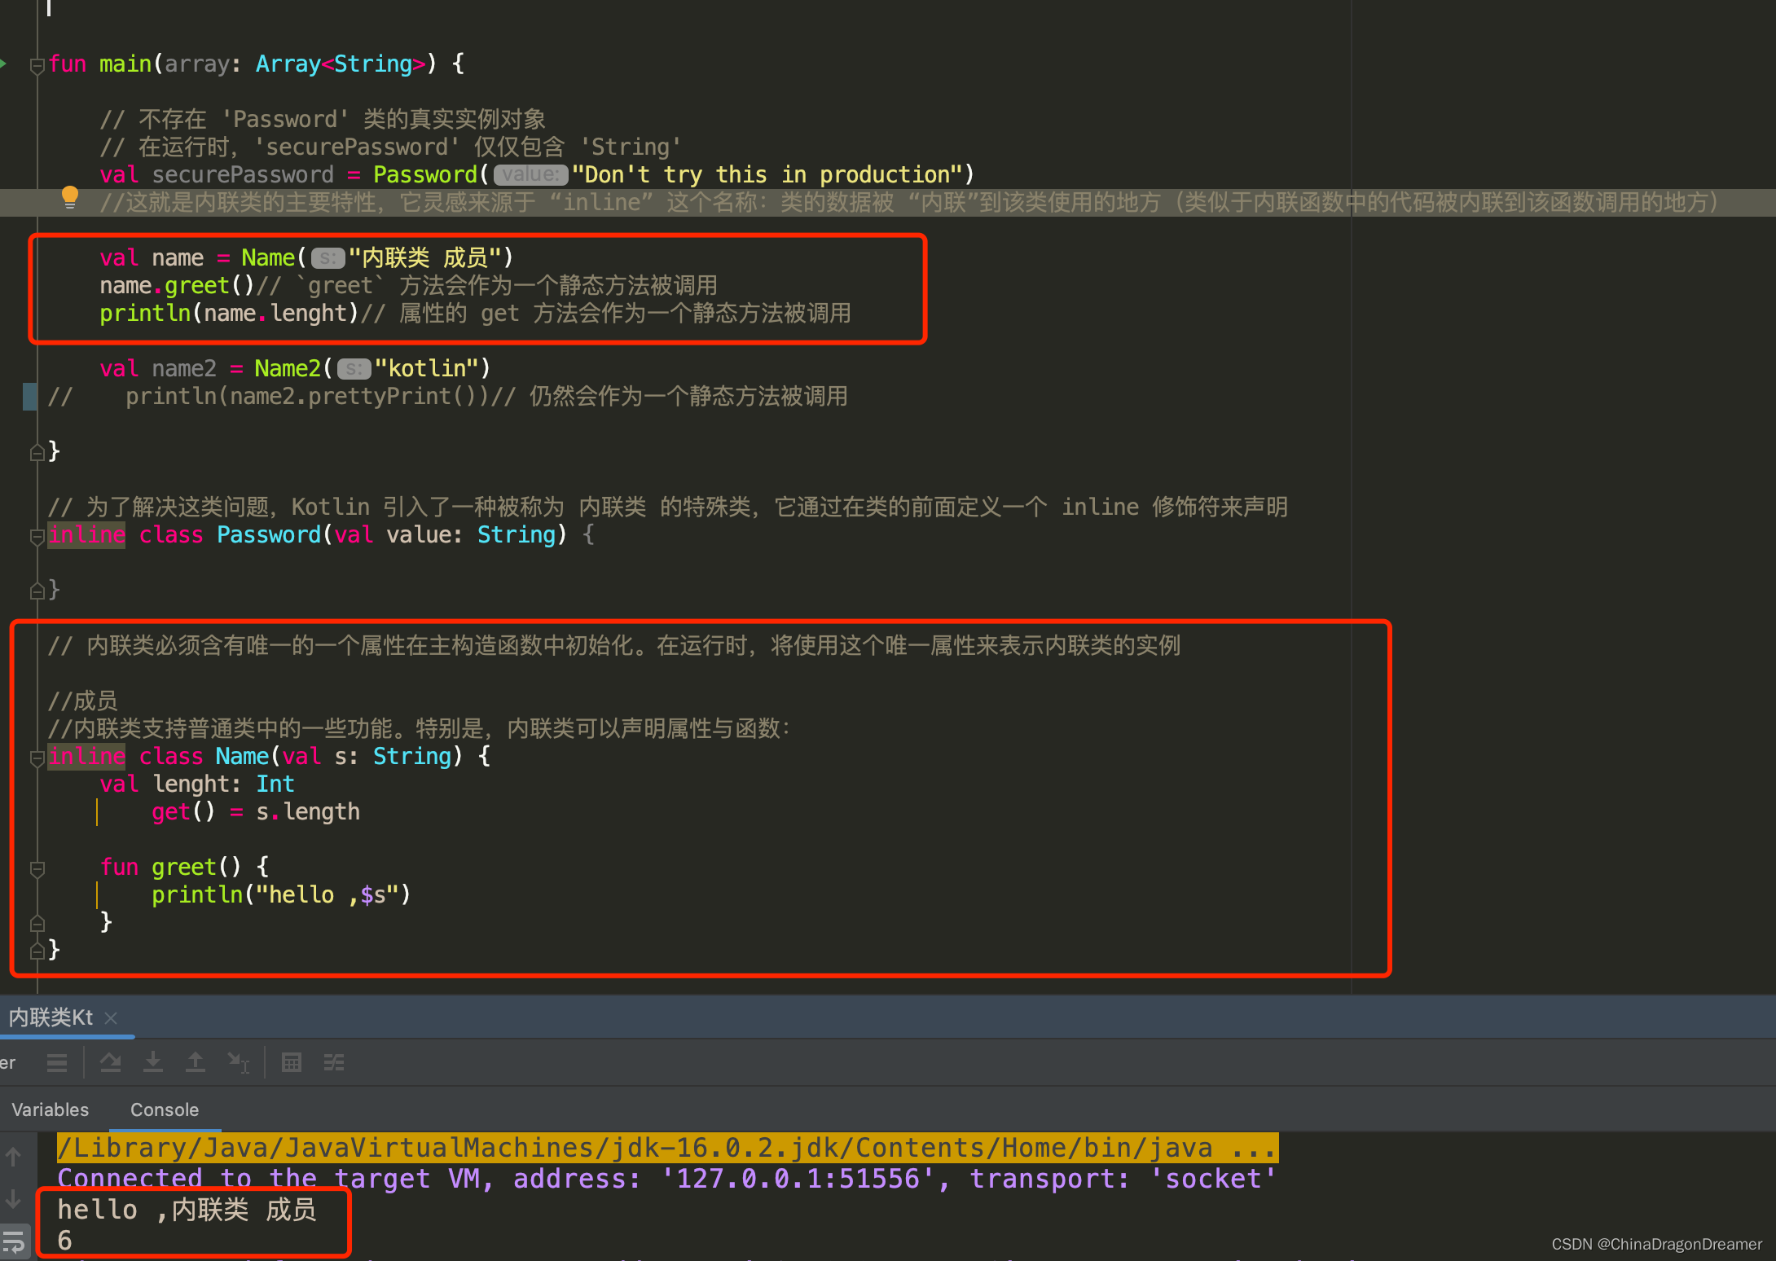Screen dimensions: 1776x1261
Task: Click 'get()' accessor in Name class
Action: click(x=183, y=811)
